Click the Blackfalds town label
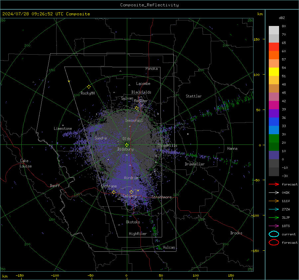 141,92
